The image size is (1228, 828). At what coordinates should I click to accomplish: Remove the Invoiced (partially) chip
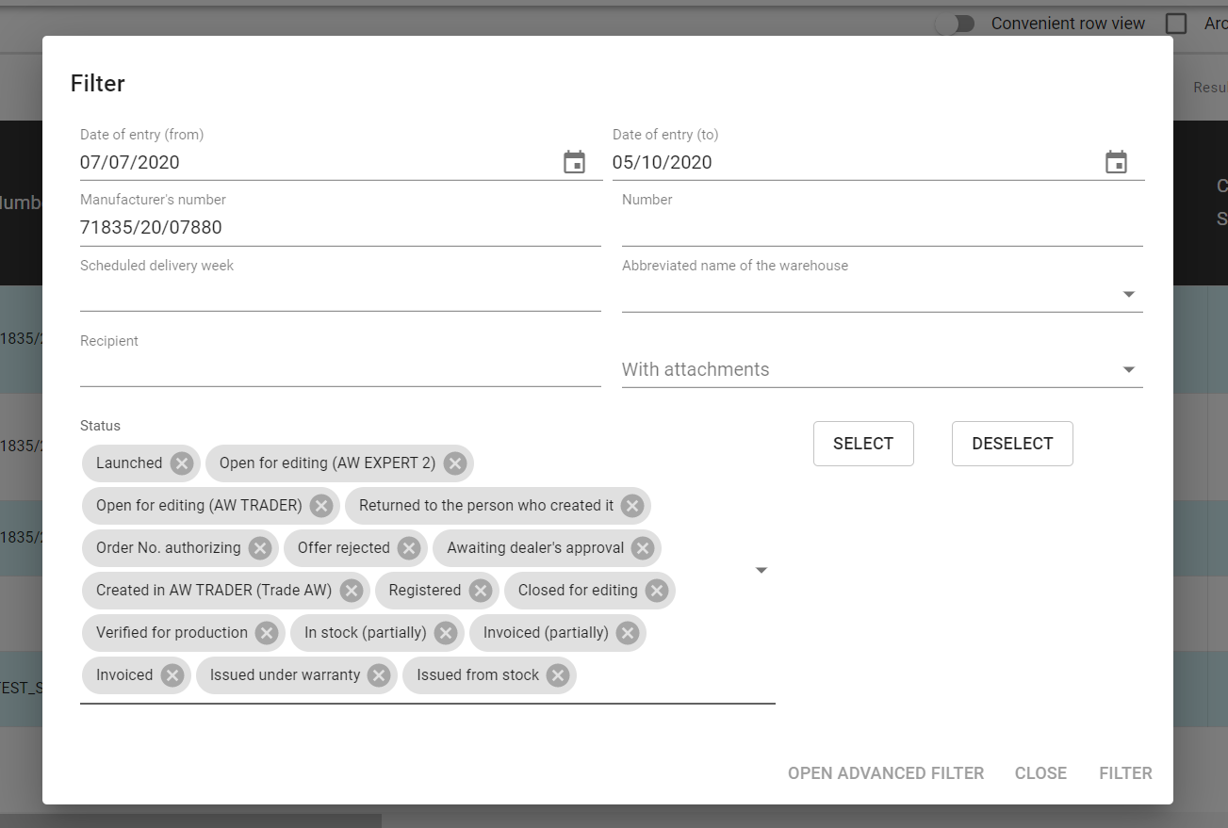point(628,633)
